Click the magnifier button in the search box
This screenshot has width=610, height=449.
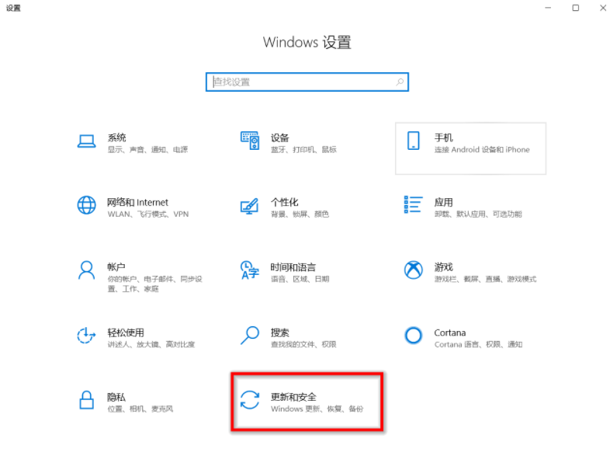pyautogui.click(x=400, y=82)
